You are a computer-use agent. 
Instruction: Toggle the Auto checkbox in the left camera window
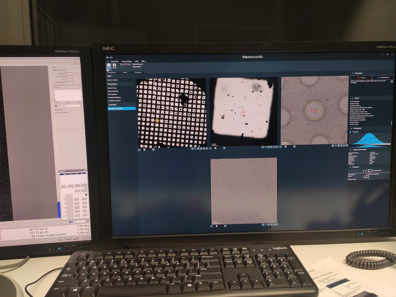(74, 73)
